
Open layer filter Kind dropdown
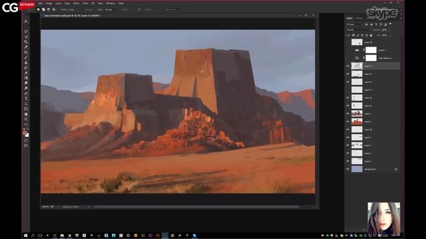[355, 25]
